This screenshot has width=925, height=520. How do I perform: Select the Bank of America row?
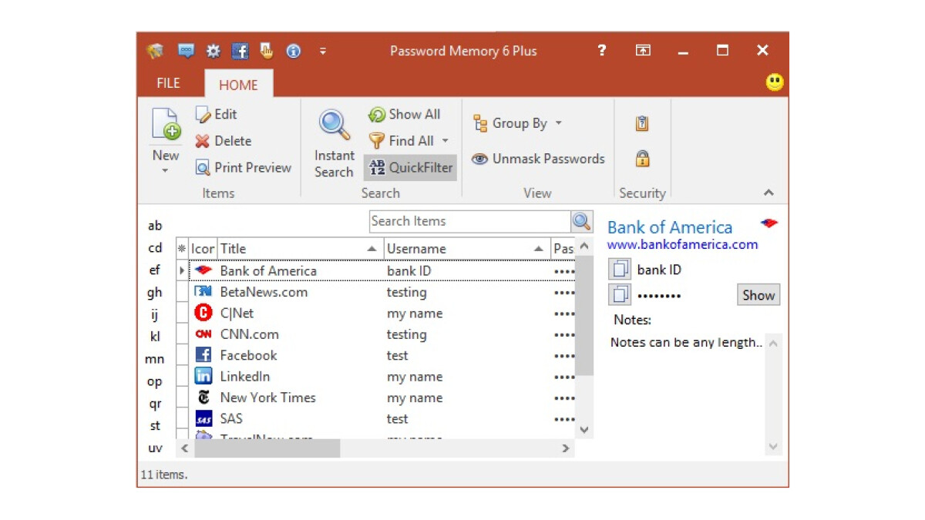click(382, 271)
